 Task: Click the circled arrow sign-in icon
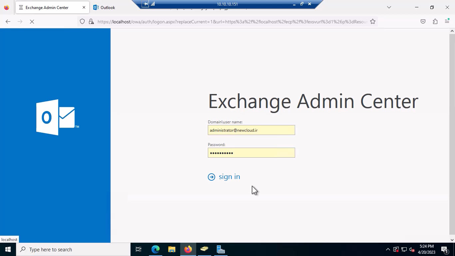click(x=212, y=177)
